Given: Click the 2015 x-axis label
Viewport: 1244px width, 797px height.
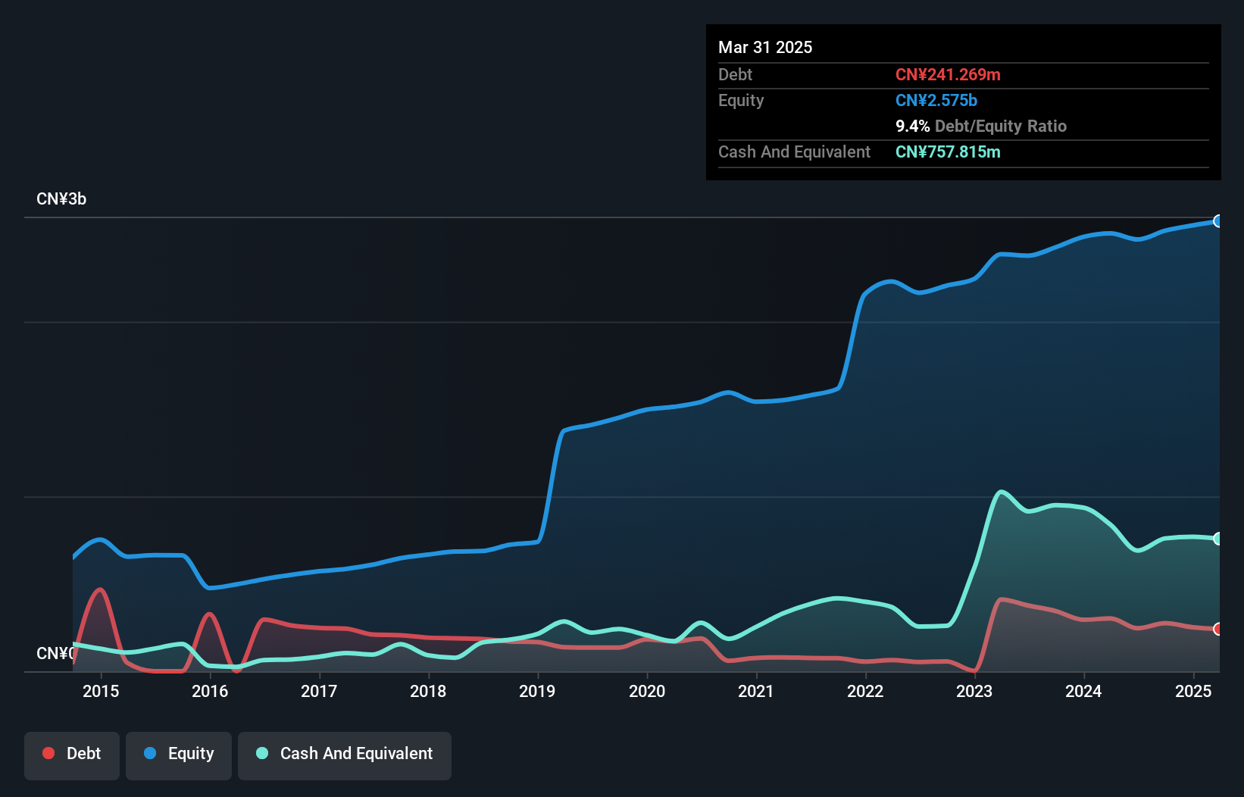Looking at the screenshot, I should 101,691.
